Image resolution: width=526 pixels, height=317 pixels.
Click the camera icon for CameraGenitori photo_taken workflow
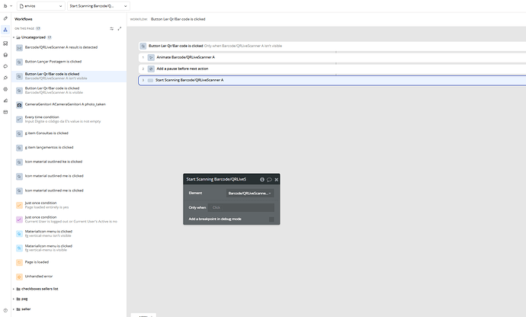pyautogui.click(x=20, y=105)
